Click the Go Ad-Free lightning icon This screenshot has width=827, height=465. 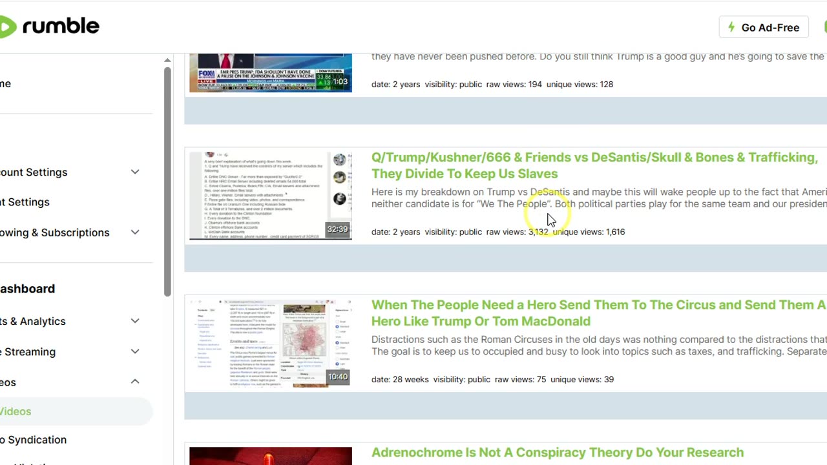[731, 27]
